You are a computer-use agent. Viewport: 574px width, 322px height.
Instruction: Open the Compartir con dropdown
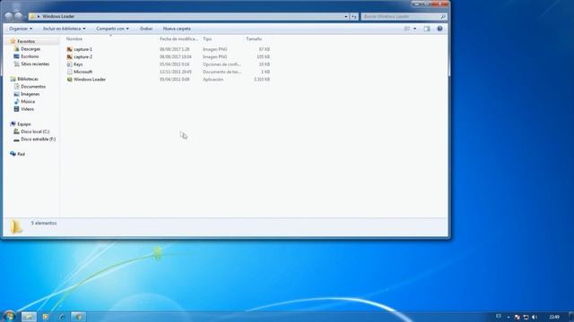tap(112, 29)
